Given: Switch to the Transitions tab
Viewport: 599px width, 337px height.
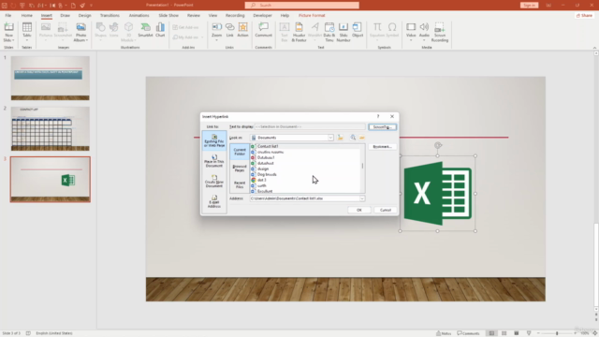Looking at the screenshot, I should [110, 15].
